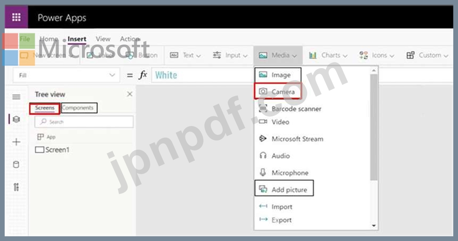Click the formula bar containing White
The image size is (458, 241).
coord(203,75)
